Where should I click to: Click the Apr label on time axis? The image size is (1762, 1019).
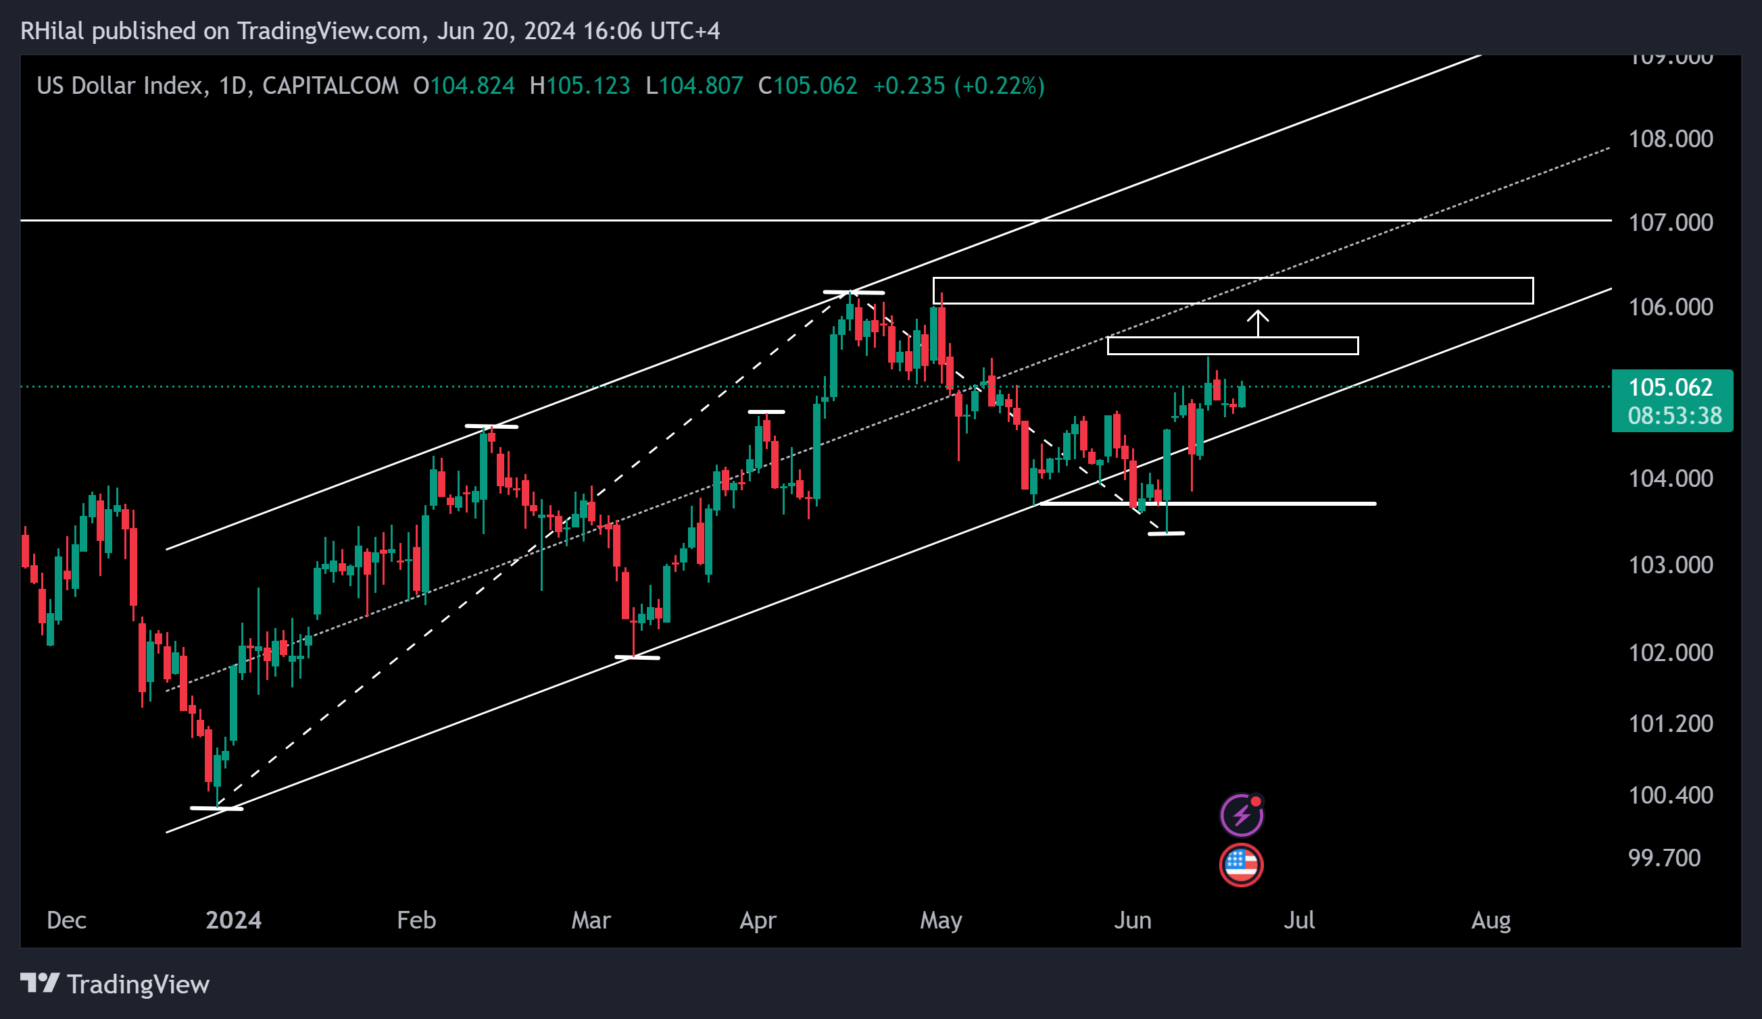pos(758,921)
